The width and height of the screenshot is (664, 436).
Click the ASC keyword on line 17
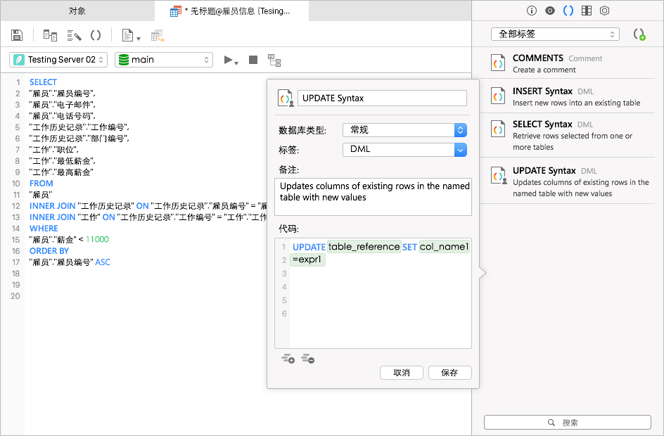pyautogui.click(x=103, y=262)
